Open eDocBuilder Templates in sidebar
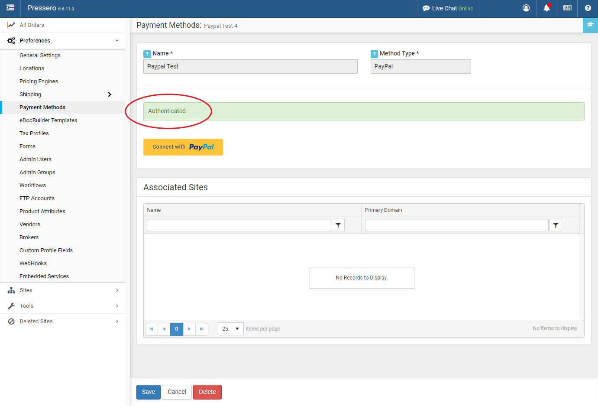The width and height of the screenshot is (598, 406). [48, 120]
